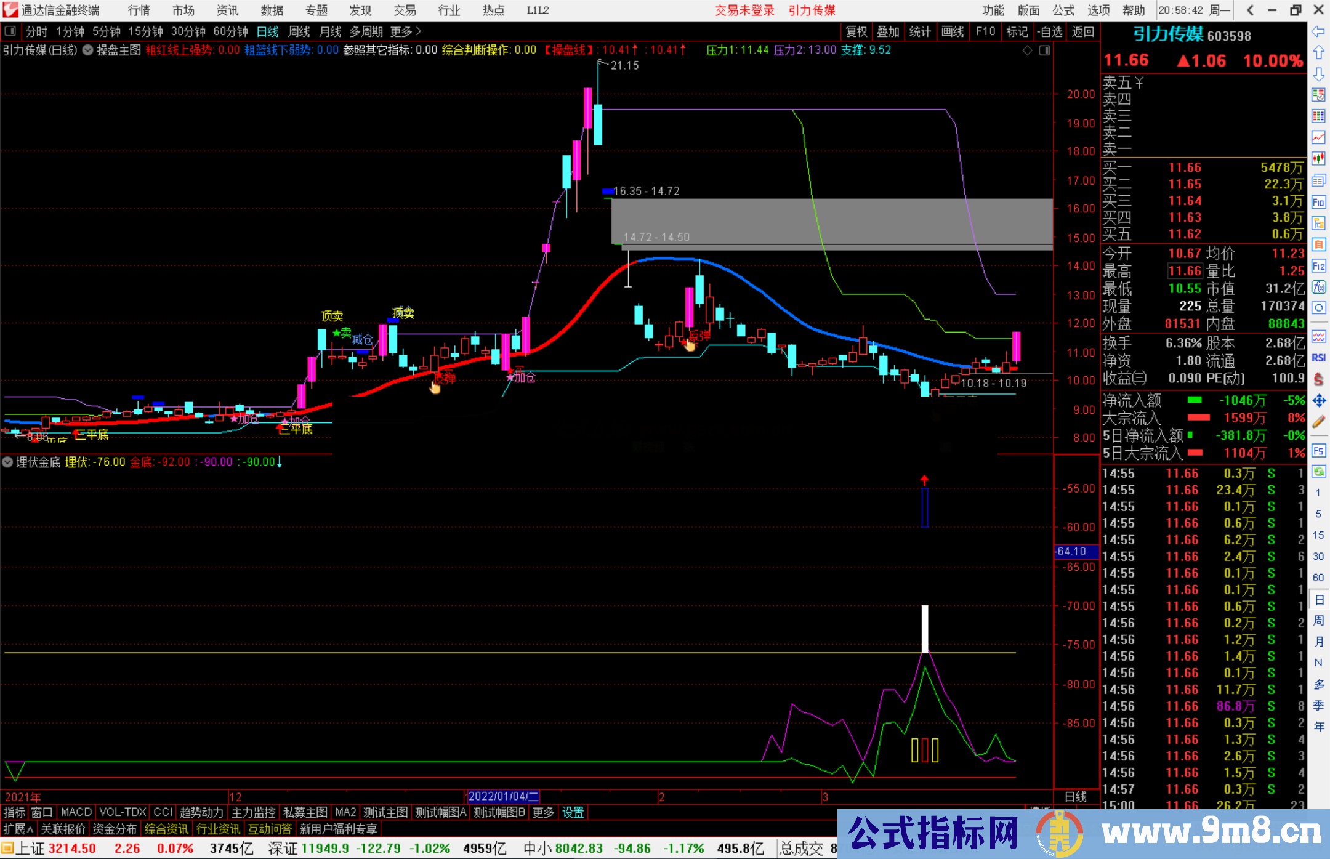Click the F10 company info sidebar icon

point(1318,202)
